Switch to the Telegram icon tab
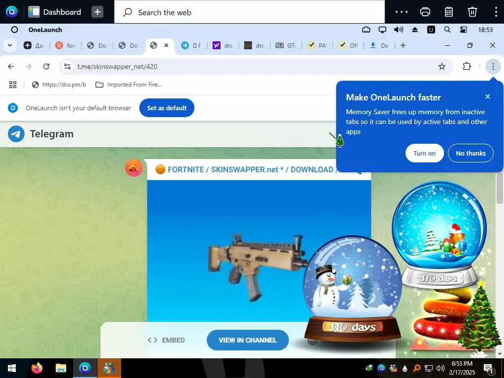The image size is (504, 378). pos(191,46)
